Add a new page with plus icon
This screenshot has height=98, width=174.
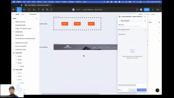pos(37,19)
